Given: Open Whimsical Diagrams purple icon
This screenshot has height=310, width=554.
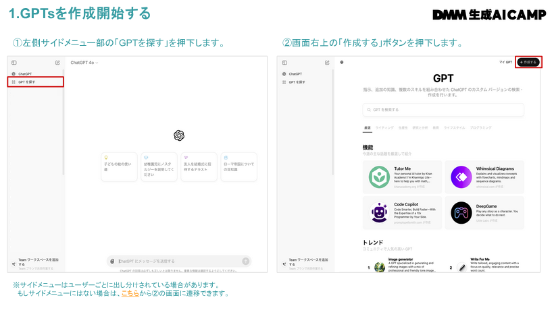Looking at the screenshot, I should pyautogui.click(x=461, y=177).
